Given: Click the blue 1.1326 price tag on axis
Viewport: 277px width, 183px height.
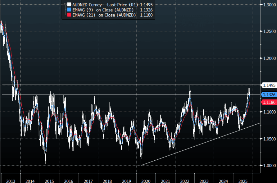Looking at the screenshot, I should 269,95.
